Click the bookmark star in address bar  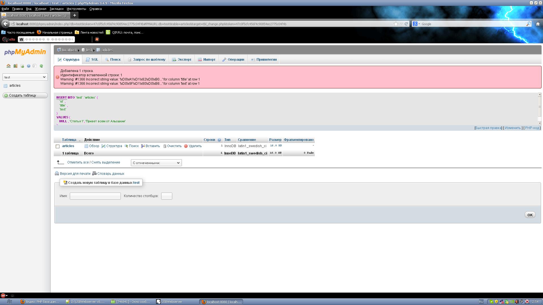(396, 24)
